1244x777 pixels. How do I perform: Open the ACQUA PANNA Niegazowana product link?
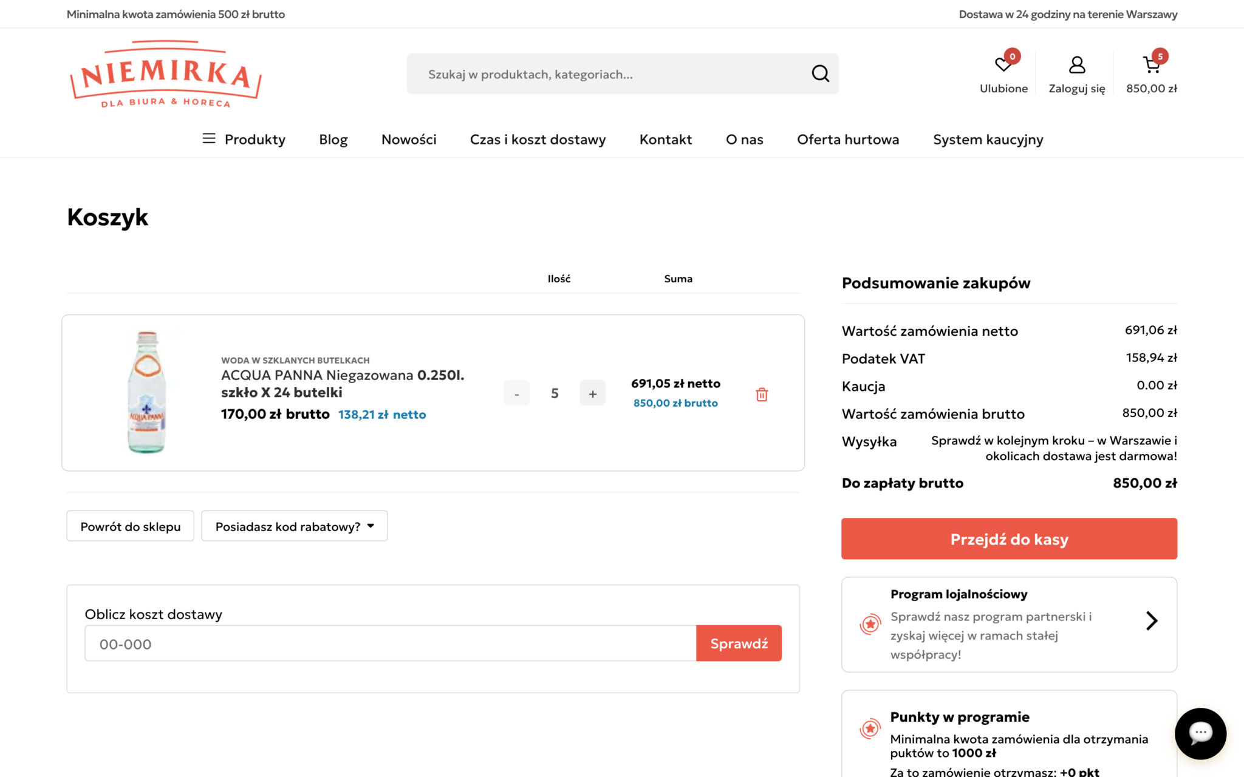pos(342,384)
